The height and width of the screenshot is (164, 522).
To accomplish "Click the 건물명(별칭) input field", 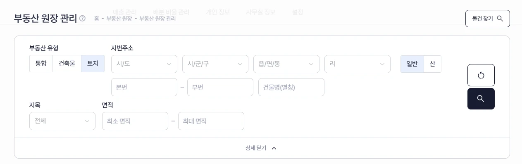I will tap(291, 87).
